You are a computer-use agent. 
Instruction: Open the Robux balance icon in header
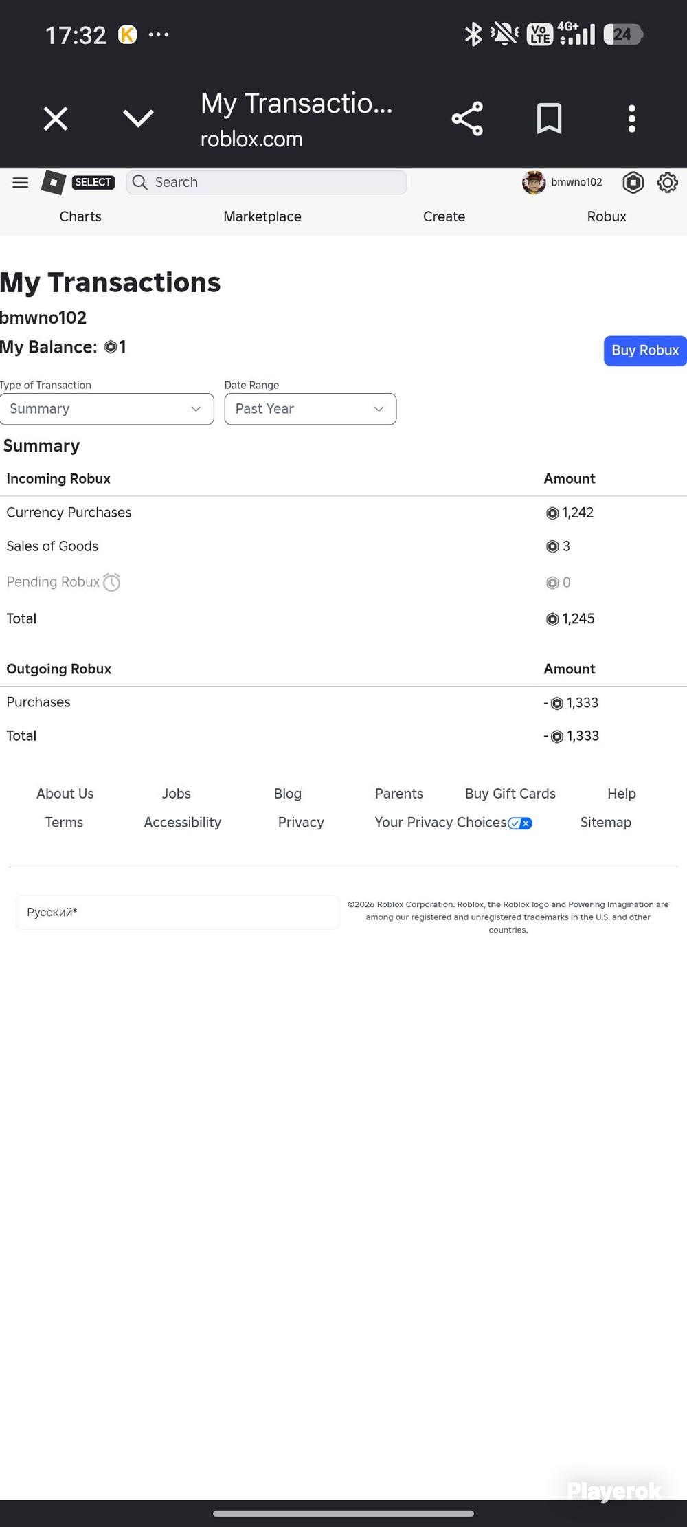[633, 183]
